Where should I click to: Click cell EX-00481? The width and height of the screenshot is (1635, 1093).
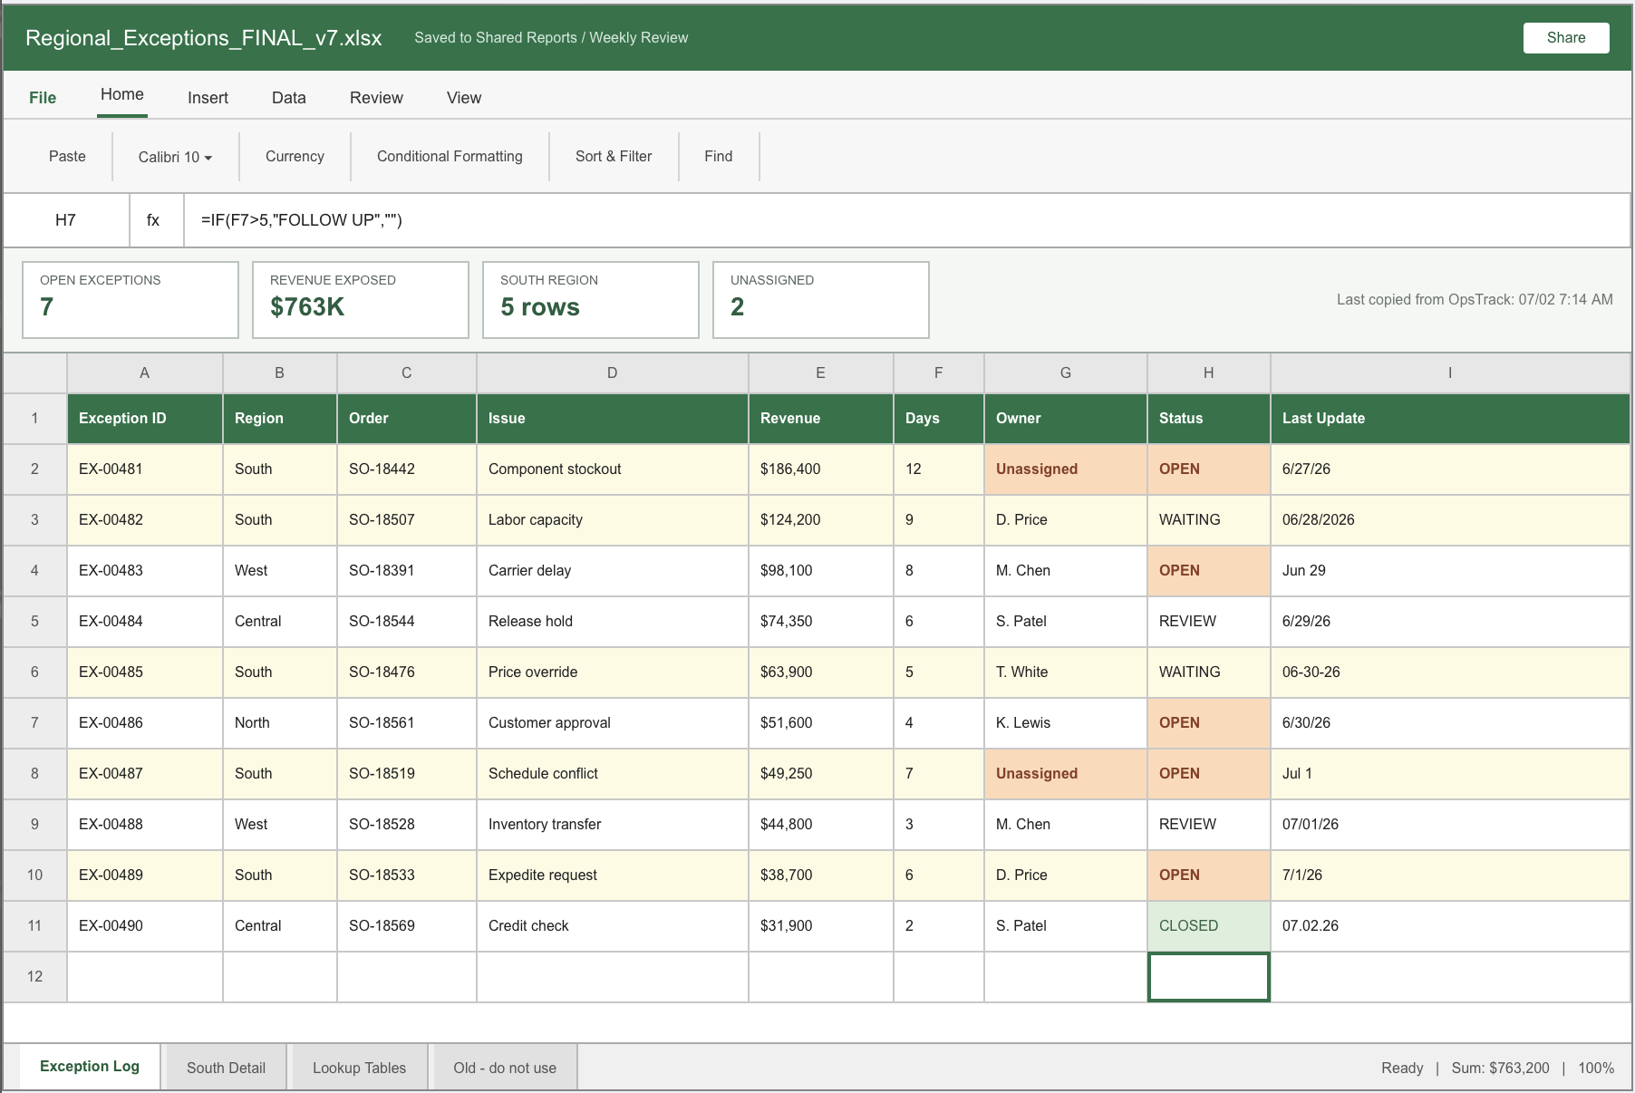pos(145,469)
